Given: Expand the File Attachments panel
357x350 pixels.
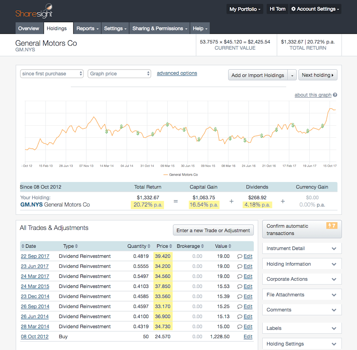Looking at the screenshot, I should tap(302, 295).
